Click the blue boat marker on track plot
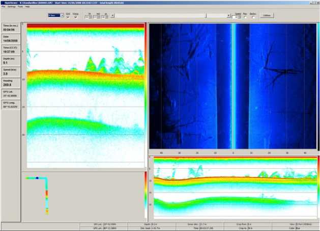 click(x=37, y=178)
